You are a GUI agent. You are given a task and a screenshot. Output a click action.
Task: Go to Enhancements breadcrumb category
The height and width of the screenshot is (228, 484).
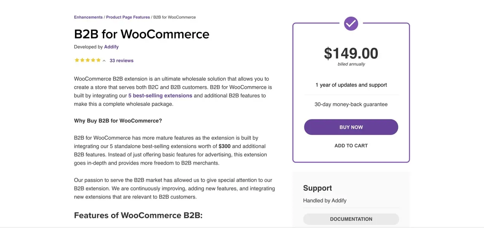tap(88, 17)
